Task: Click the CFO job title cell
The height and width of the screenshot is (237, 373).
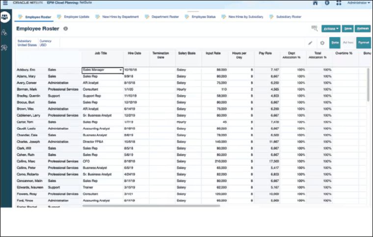Action: click(x=103, y=161)
